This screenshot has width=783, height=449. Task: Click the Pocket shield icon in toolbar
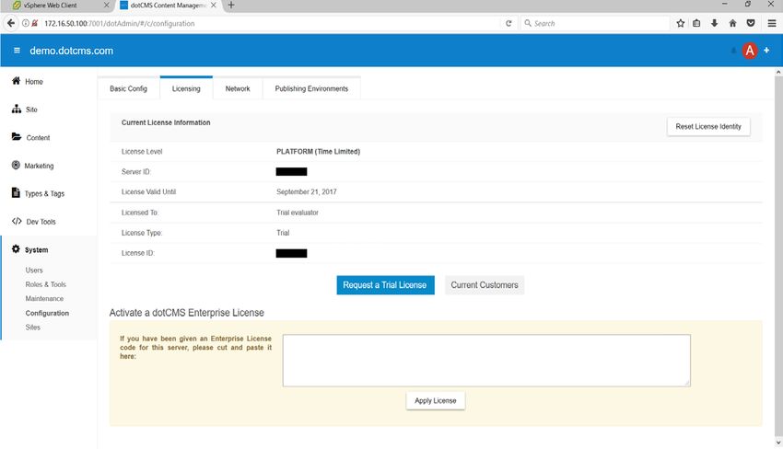click(751, 23)
